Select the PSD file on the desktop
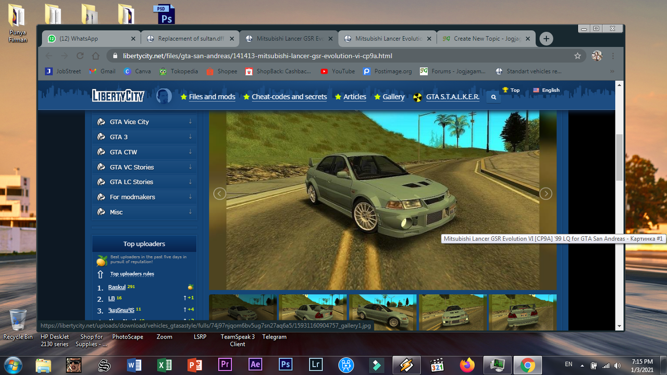667x375 pixels. pos(164,15)
